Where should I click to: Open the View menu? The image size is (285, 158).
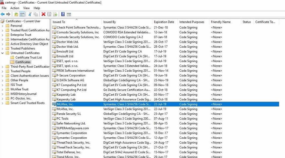pos(26,8)
